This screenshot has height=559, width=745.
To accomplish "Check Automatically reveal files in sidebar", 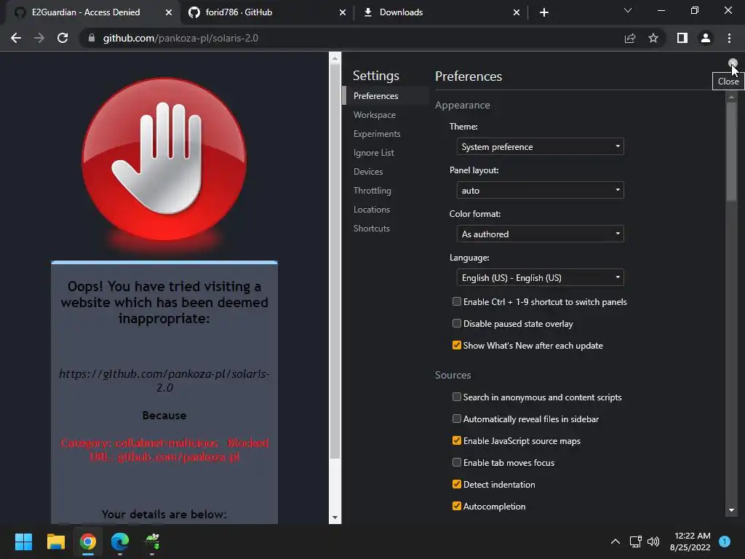I will (x=457, y=419).
